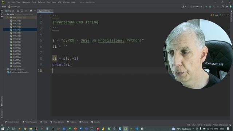Open dica008.py in project tree
The width and height of the screenshot is (233, 131).
click(x=16, y=42)
